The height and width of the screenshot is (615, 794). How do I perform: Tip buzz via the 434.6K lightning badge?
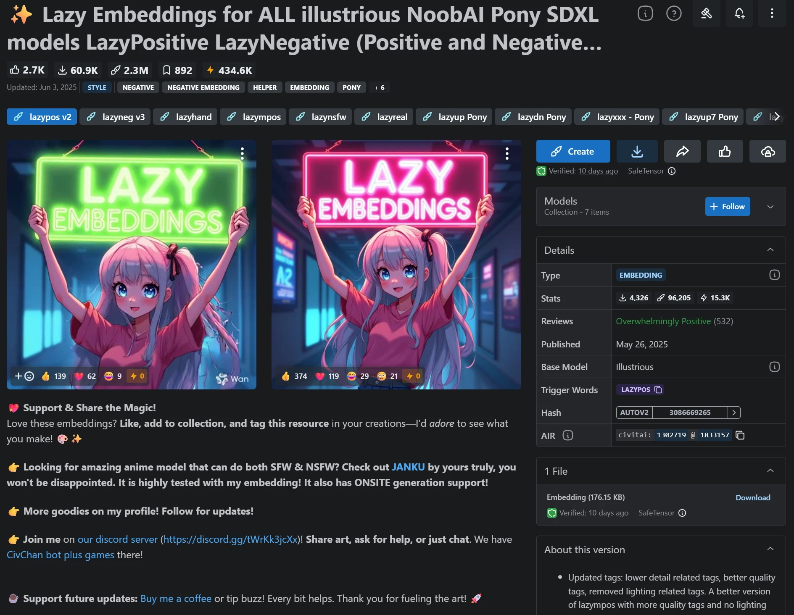(229, 70)
